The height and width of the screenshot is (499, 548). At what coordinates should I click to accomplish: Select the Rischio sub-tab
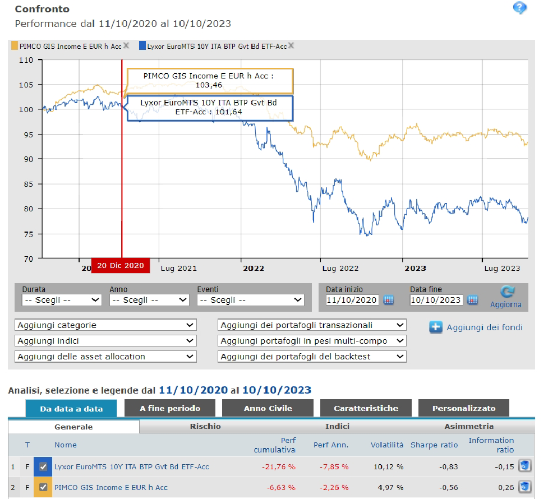[x=205, y=426]
